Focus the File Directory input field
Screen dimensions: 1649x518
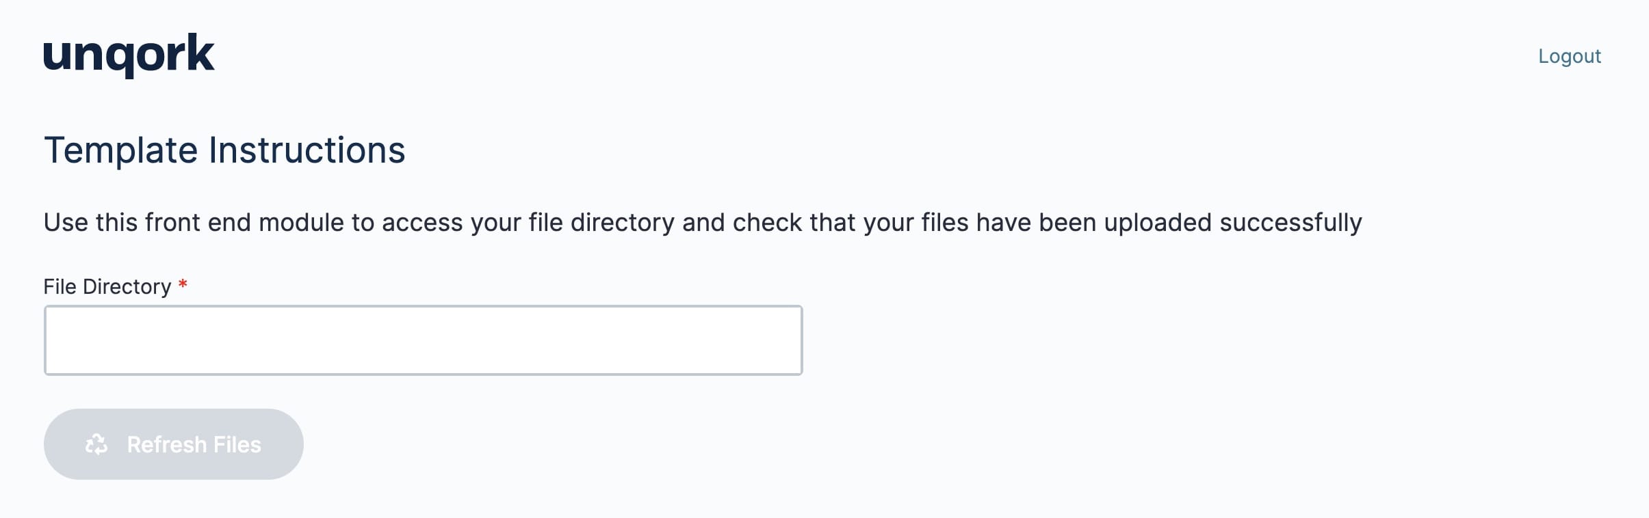[424, 340]
